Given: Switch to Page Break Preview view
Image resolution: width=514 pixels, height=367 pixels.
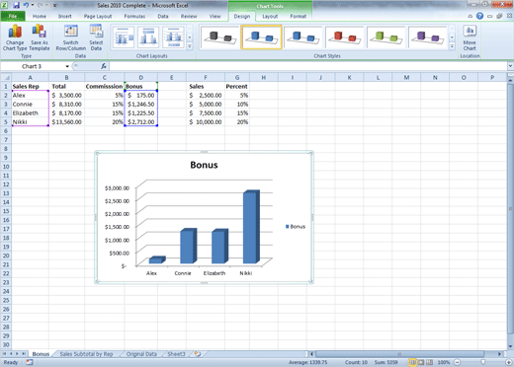Looking at the screenshot, I should [x=430, y=362].
